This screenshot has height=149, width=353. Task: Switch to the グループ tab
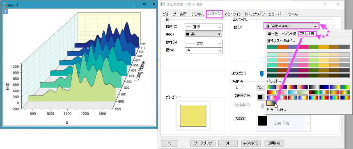pos(170,14)
